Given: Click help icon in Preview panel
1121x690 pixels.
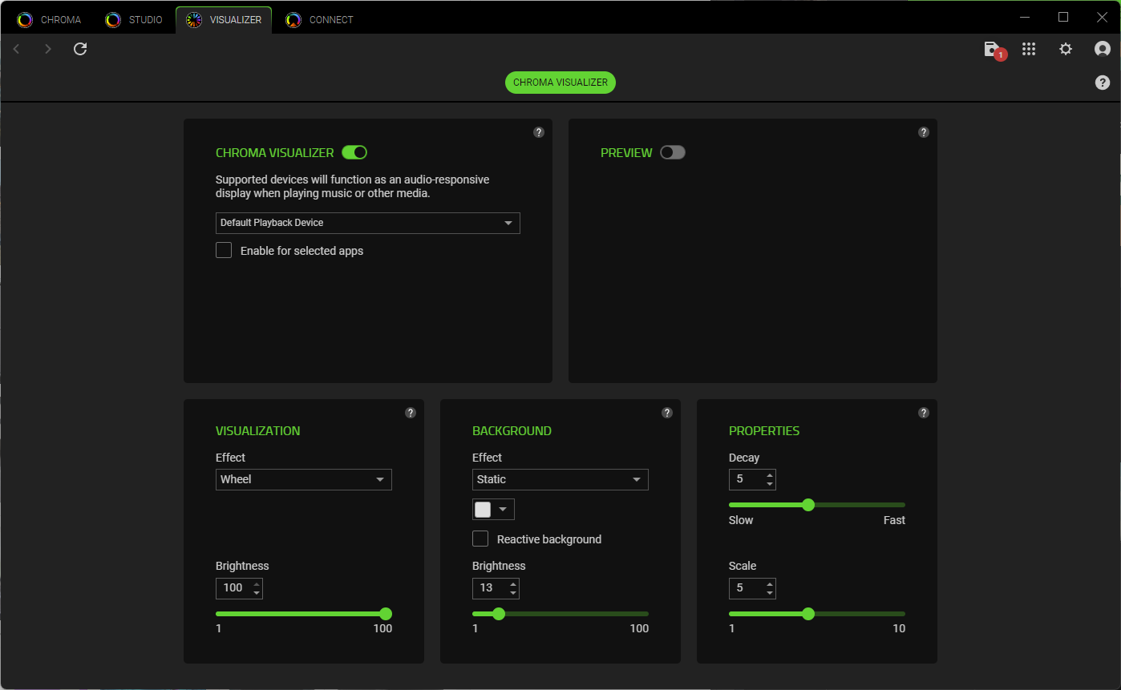Looking at the screenshot, I should [x=924, y=132].
